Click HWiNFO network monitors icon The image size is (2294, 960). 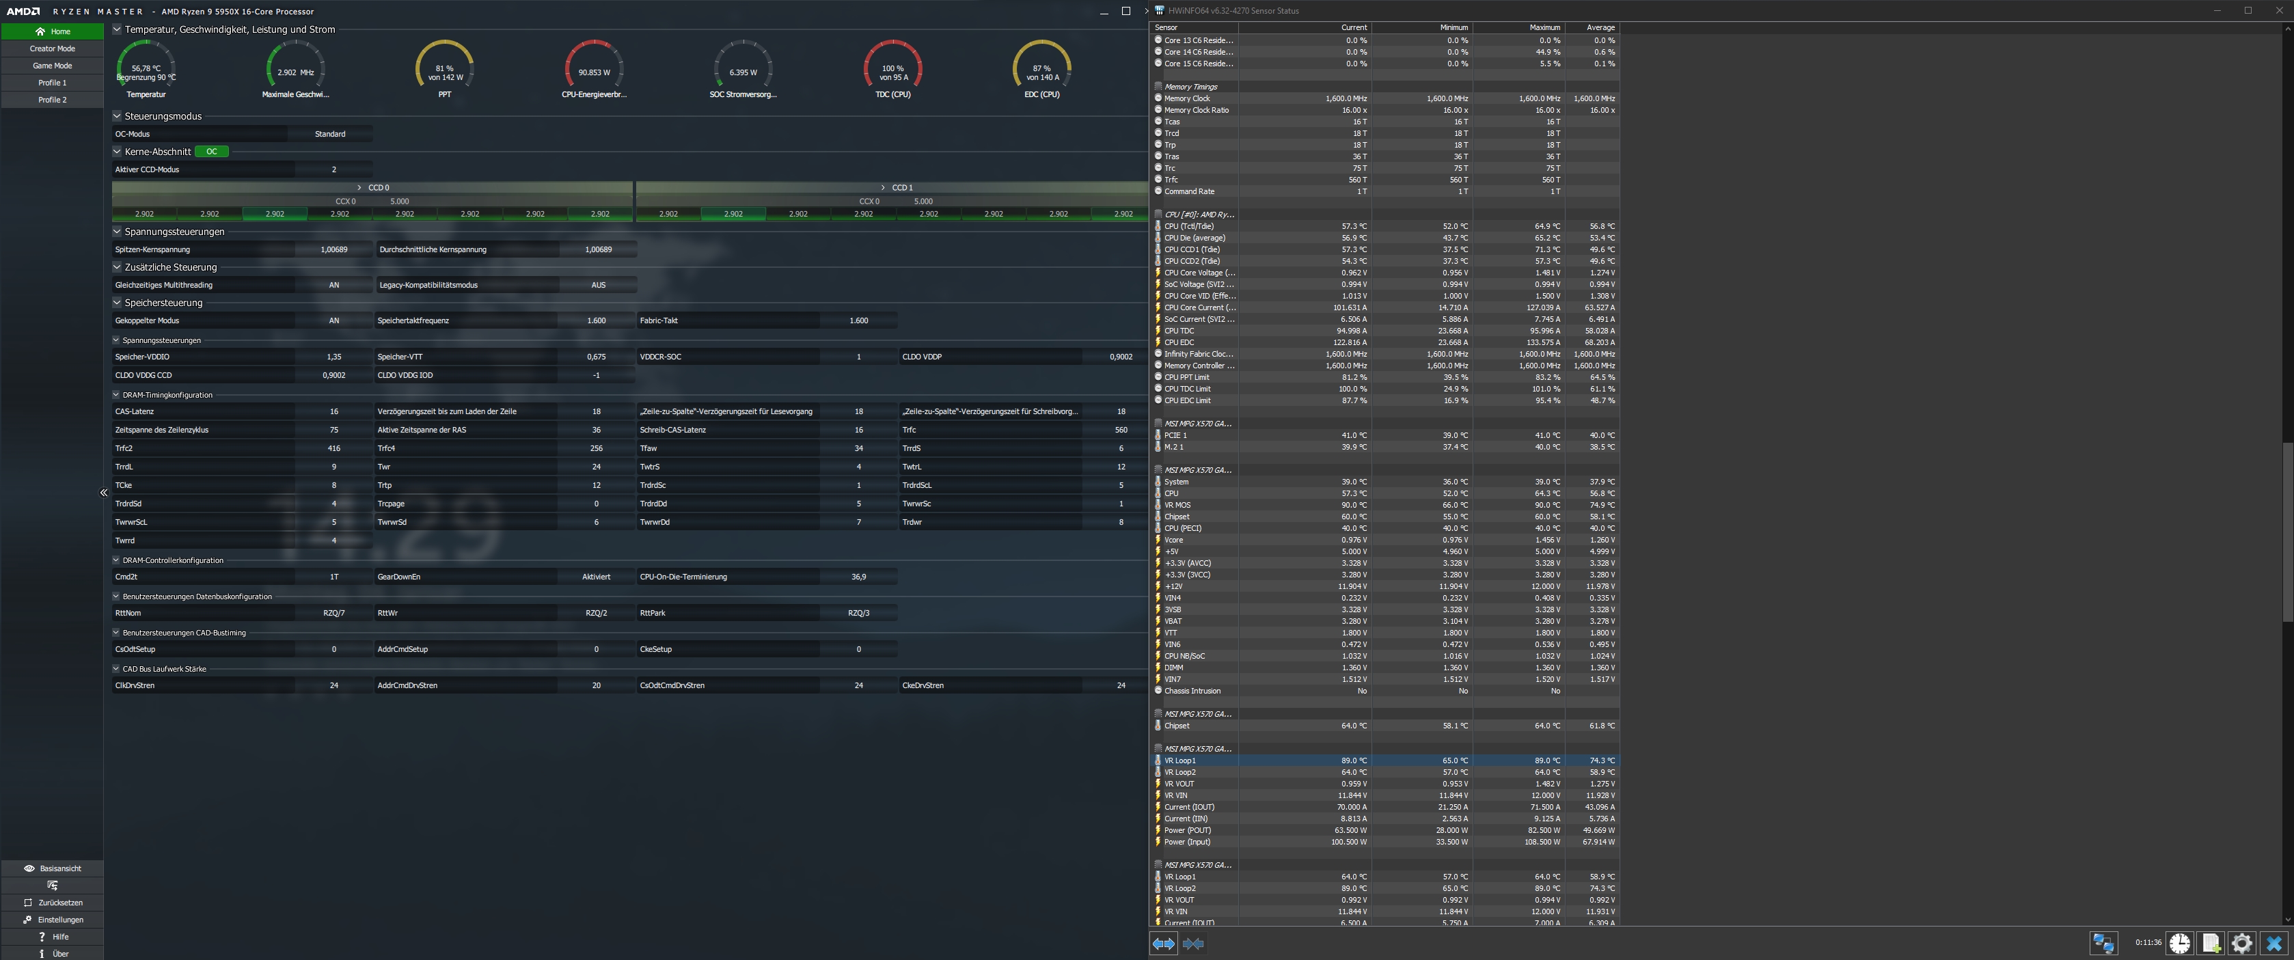pos(2103,943)
